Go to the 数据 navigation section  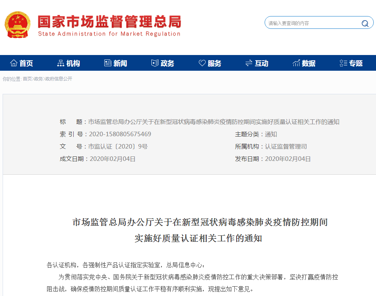[309, 63]
